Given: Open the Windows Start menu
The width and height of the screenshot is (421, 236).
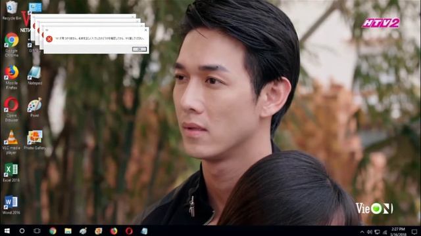Looking at the screenshot, I should point(7,231).
